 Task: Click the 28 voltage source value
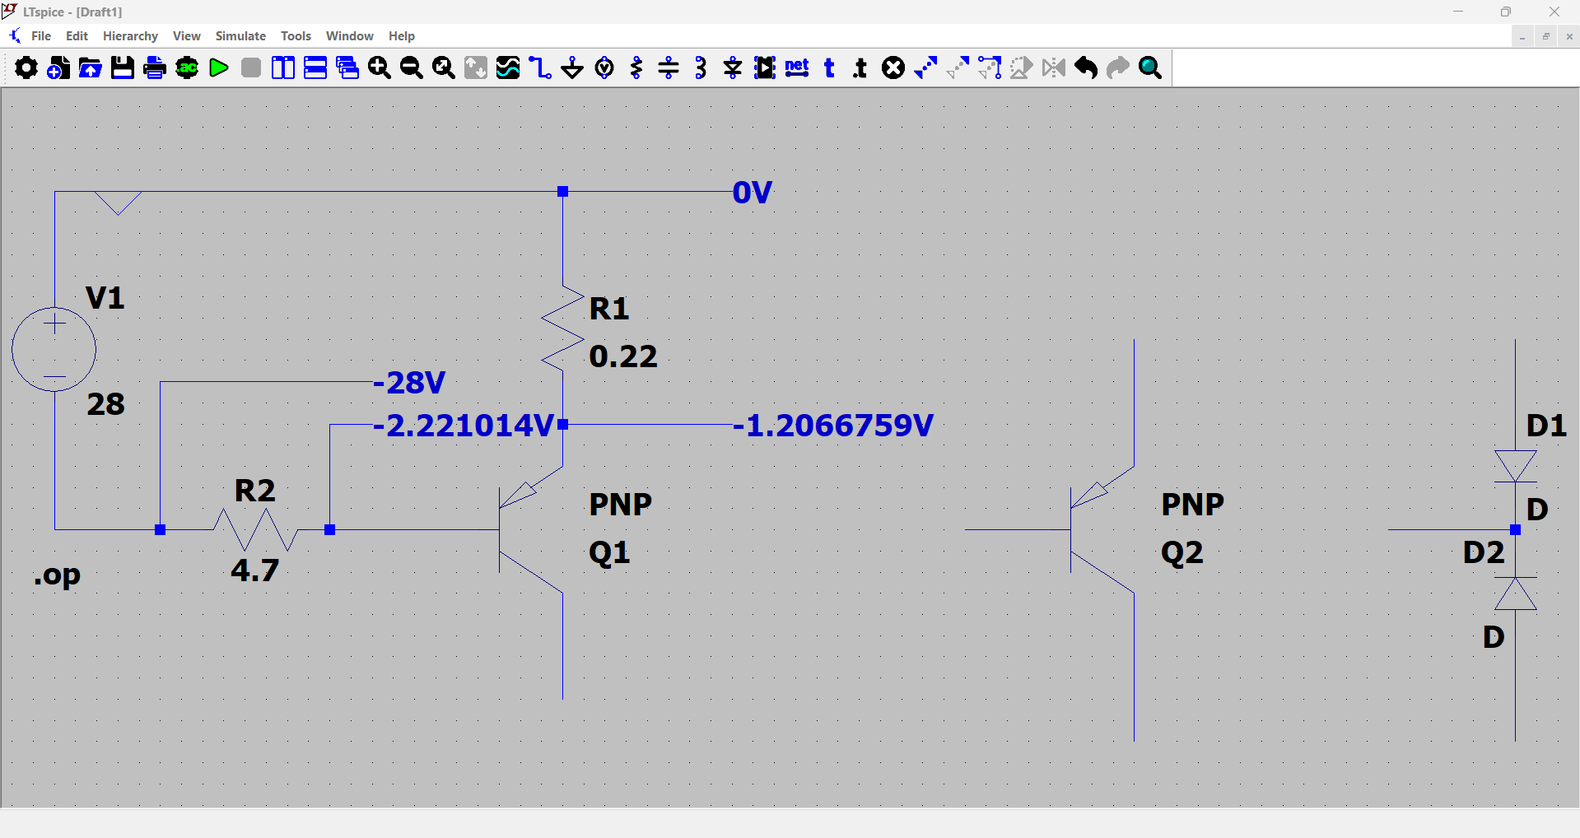tap(106, 404)
